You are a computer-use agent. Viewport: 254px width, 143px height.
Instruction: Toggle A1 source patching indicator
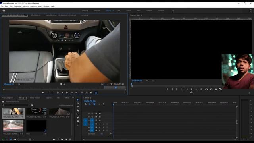[x=85, y=124]
